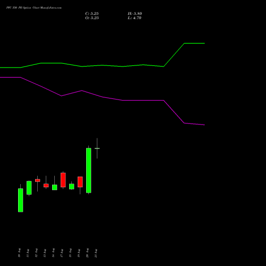Click the Open value O: 5.25

tap(92, 18)
